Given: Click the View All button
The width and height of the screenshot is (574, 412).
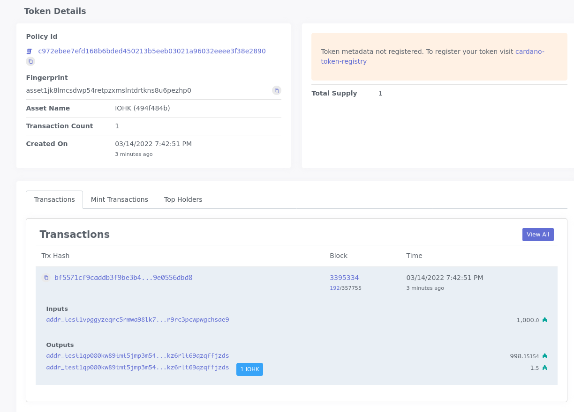Looking at the screenshot, I should click(538, 235).
